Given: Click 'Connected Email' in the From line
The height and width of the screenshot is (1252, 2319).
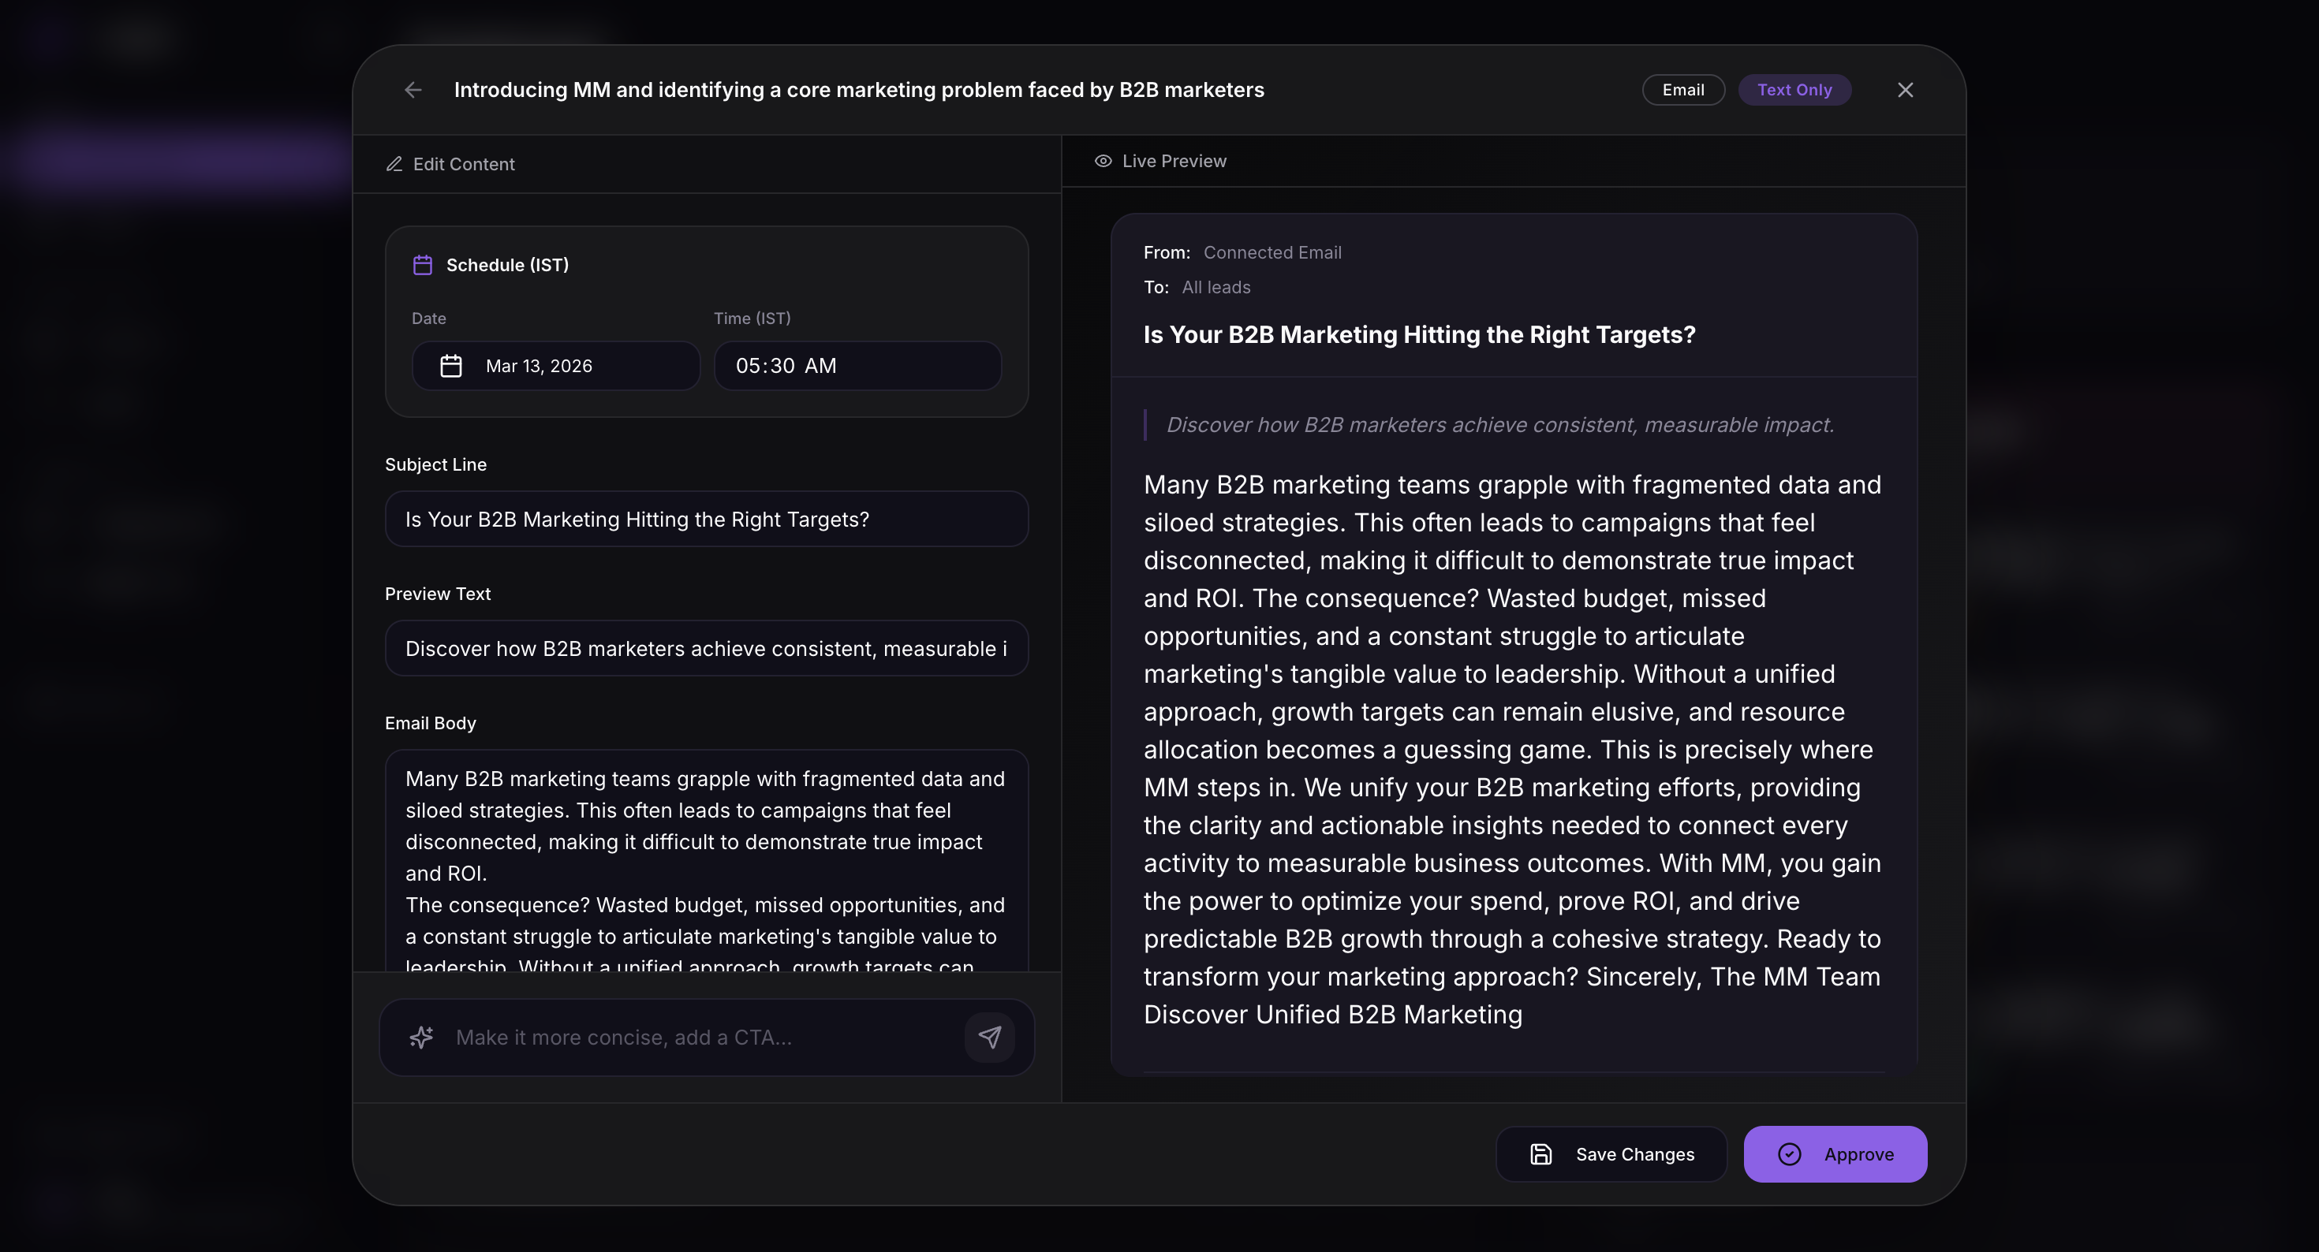Looking at the screenshot, I should (1272, 253).
